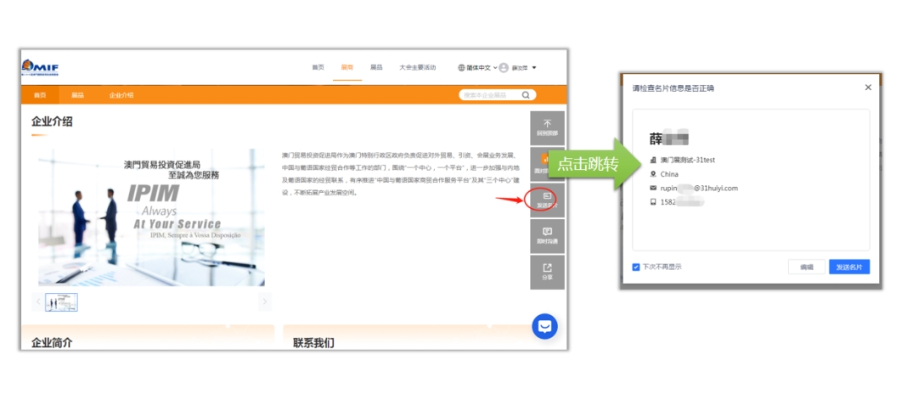Click the magnifier search icon in the orange bar
This screenshot has height=400, width=907.
pyautogui.click(x=526, y=95)
